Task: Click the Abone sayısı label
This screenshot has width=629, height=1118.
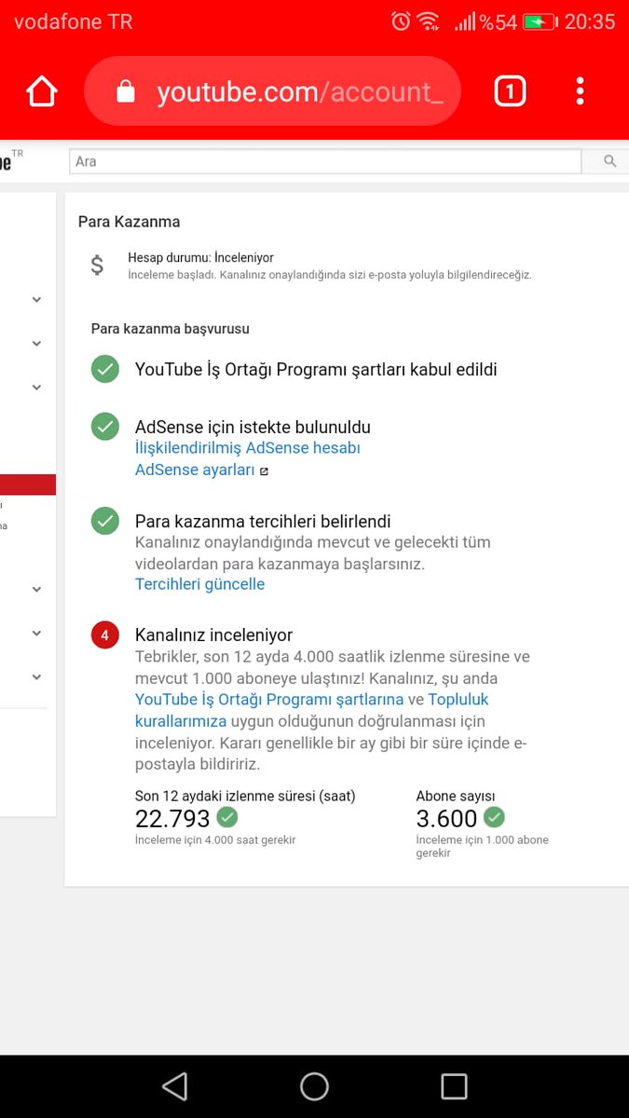Action: click(456, 797)
